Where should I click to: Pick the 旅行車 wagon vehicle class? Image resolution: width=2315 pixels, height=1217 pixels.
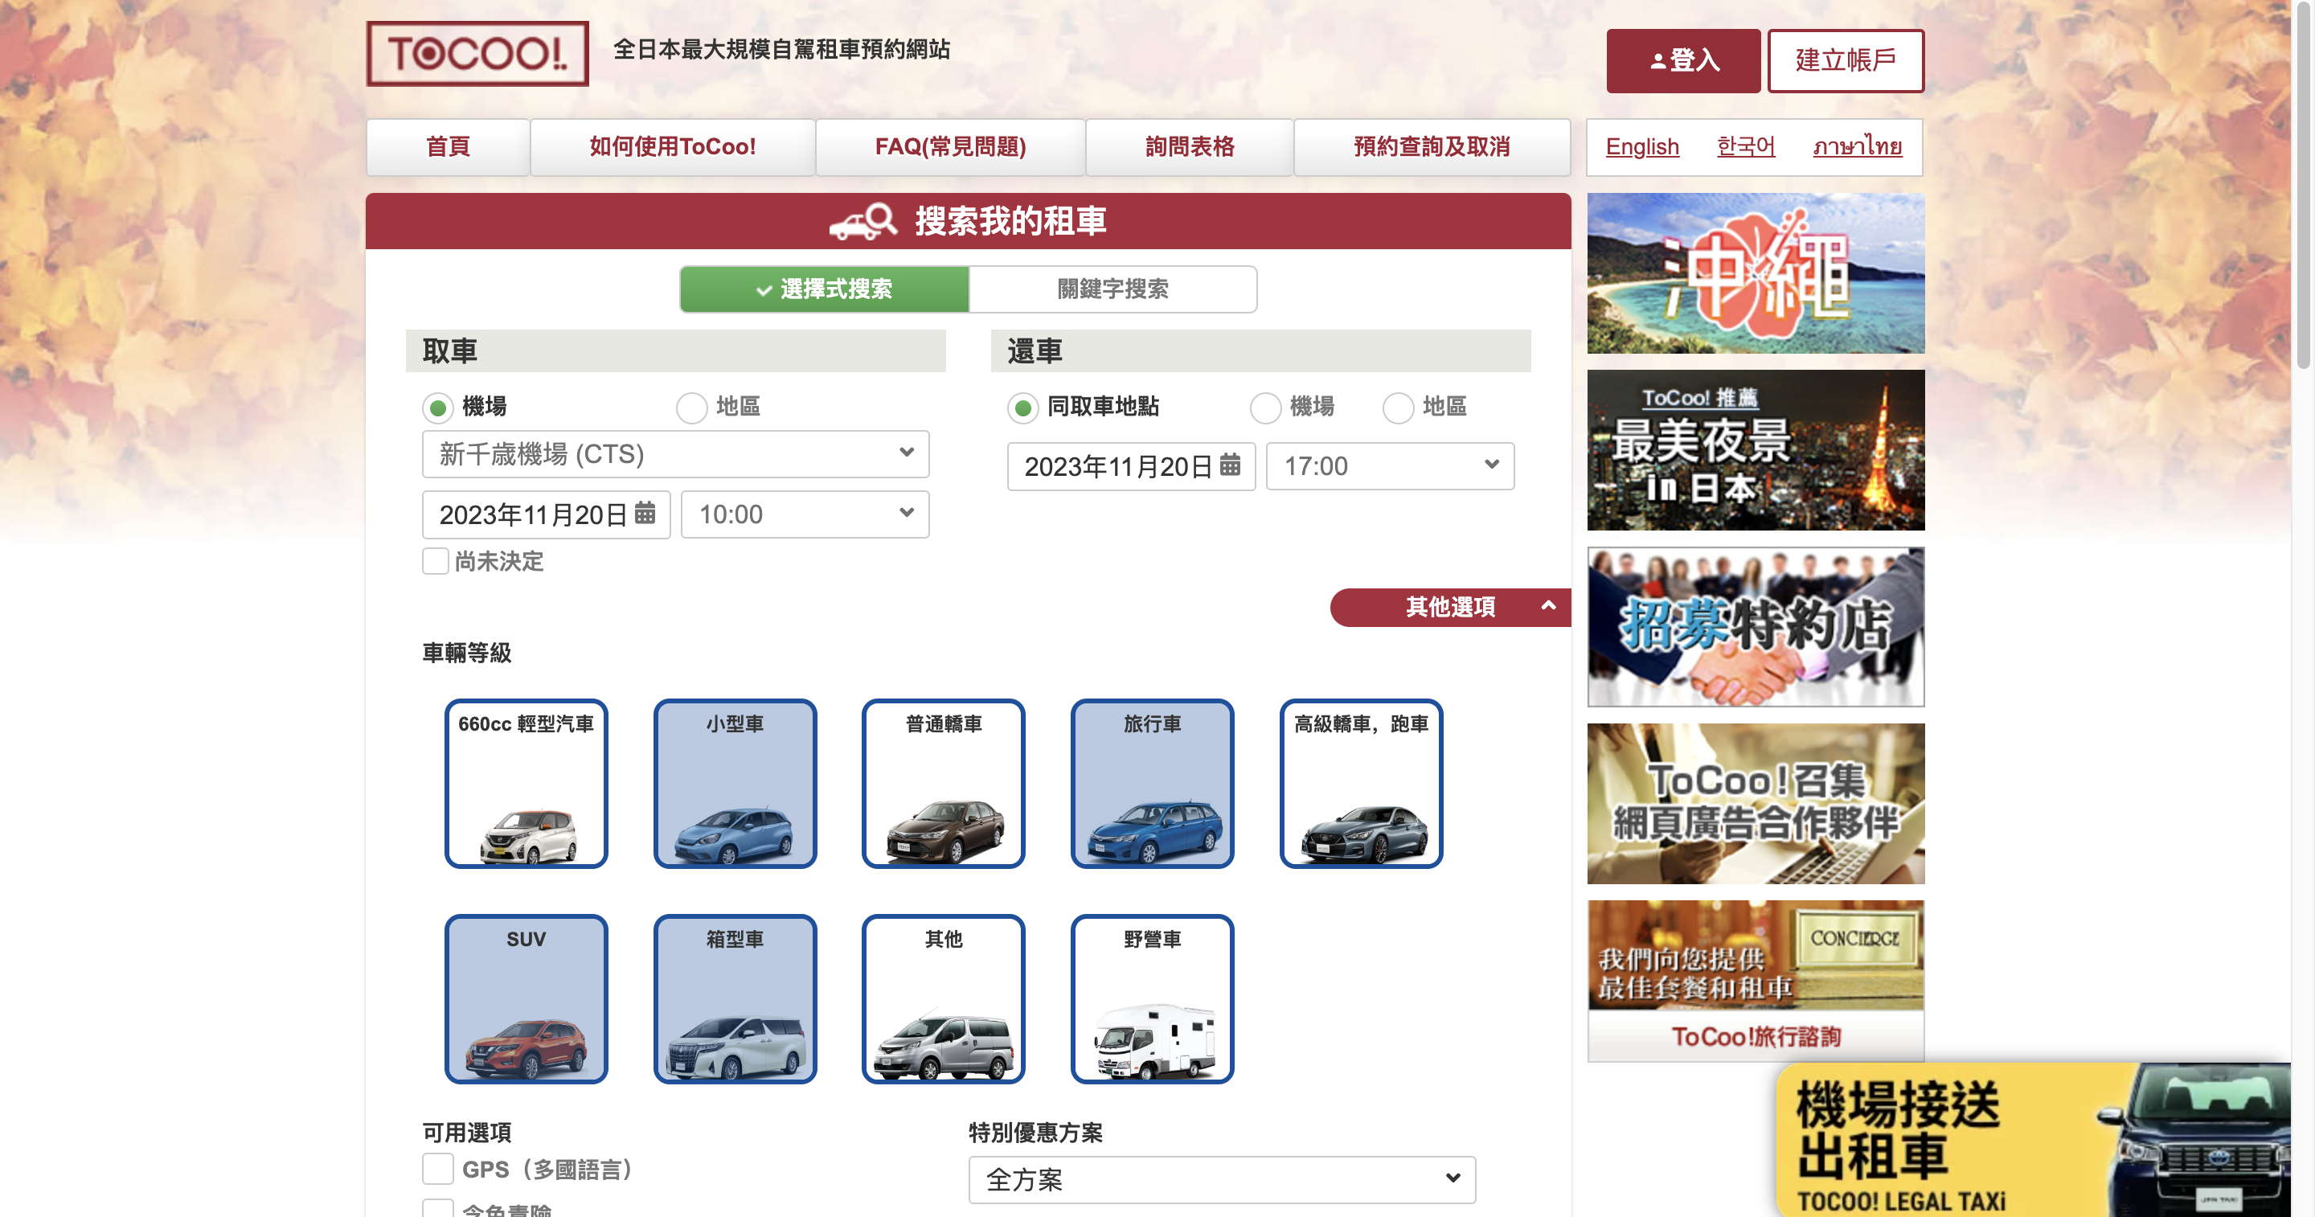pyautogui.click(x=1152, y=784)
